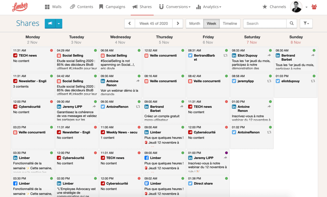Click the blue megaphone share button
Image resolution: width=327 pixels, height=197 pixels.
tap(50, 24)
